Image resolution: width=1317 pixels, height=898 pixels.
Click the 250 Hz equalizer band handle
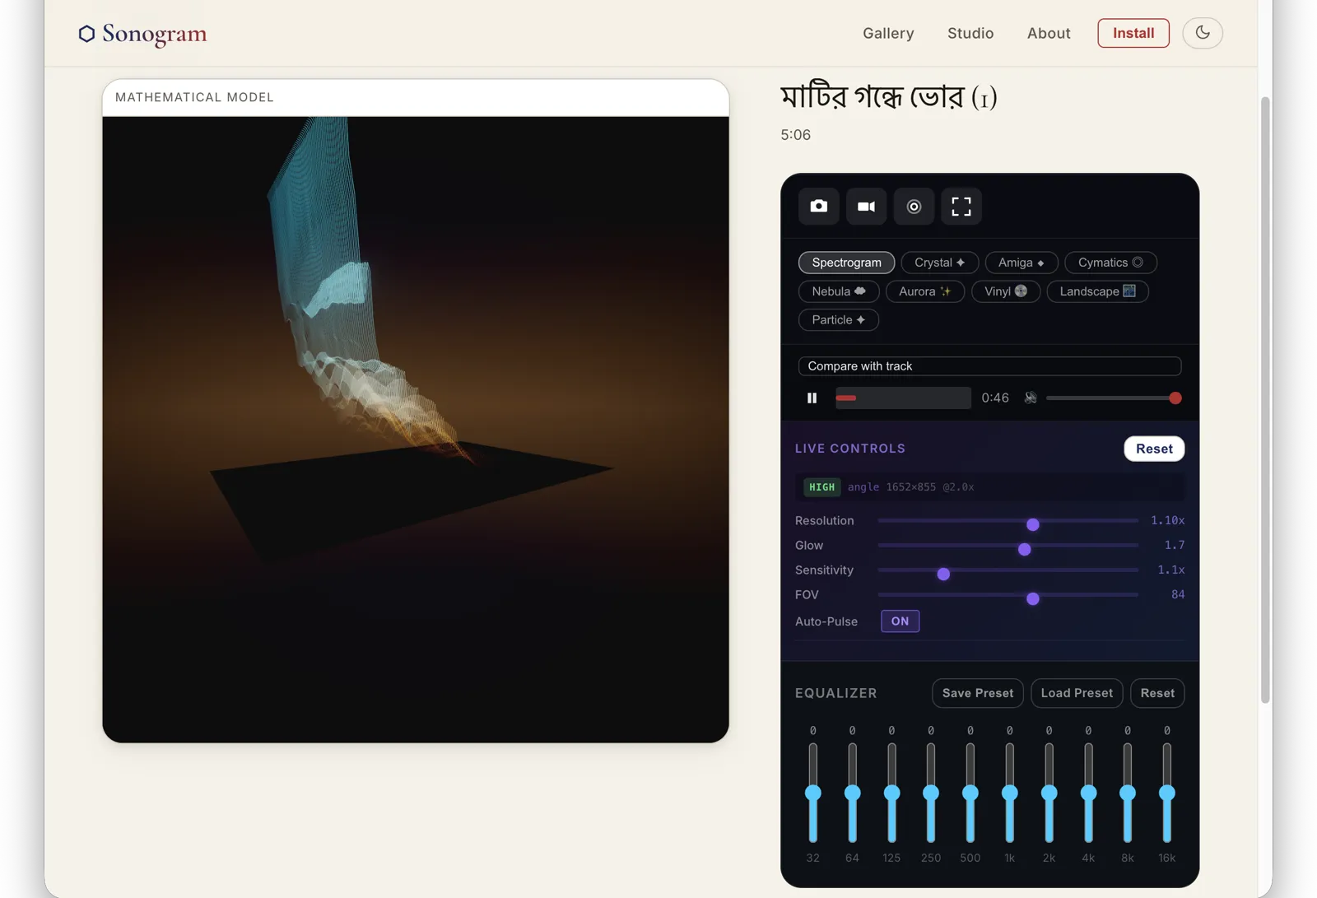point(931,793)
